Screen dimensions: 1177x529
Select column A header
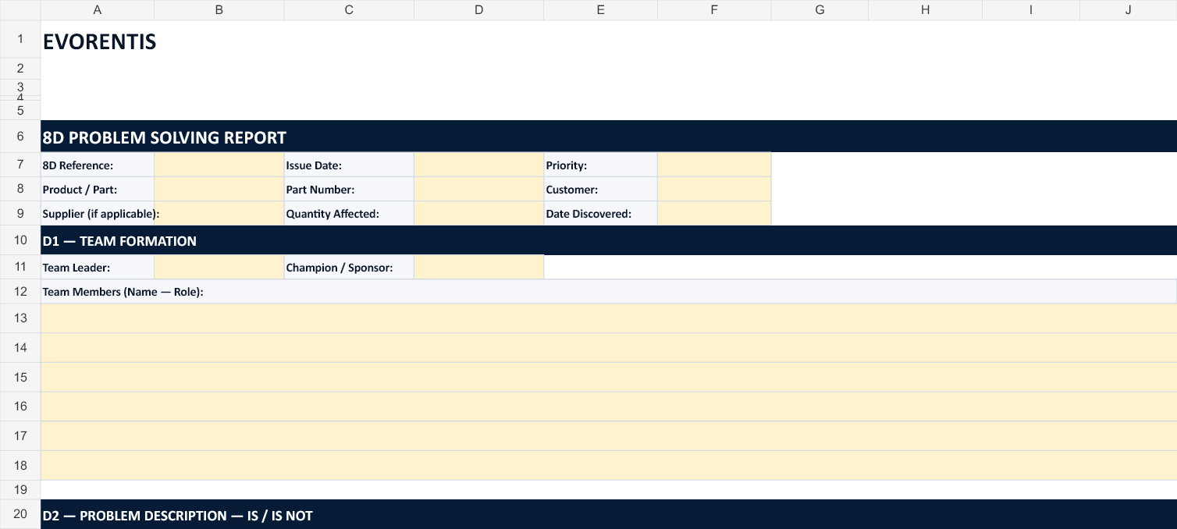tap(98, 9)
